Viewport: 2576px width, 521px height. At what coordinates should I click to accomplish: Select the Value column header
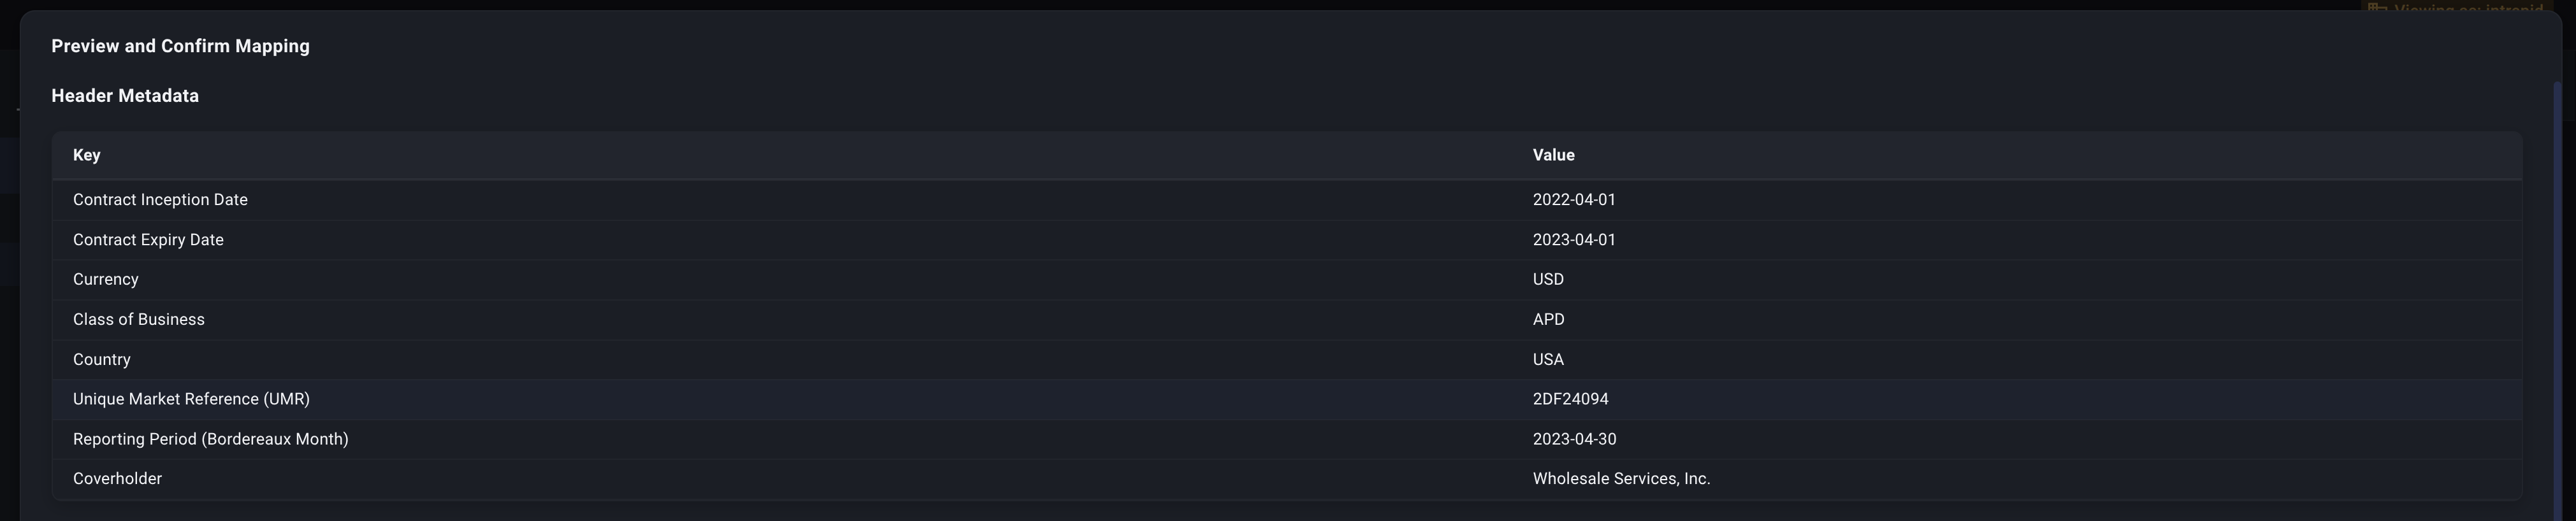click(x=1554, y=155)
